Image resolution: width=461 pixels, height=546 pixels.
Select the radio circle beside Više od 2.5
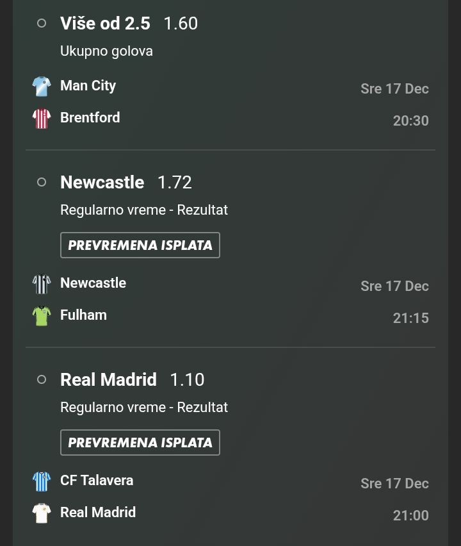coord(42,23)
